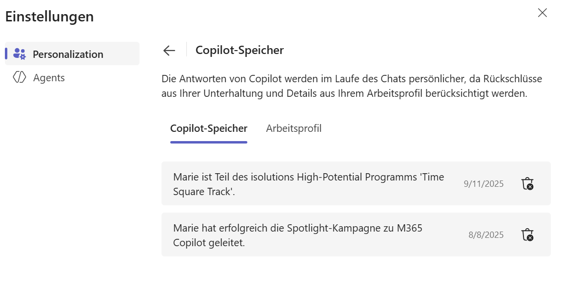Delete the Spotlight-Kampagne memory entry
Image resolution: width=562 pixels, height=288 pixels.
click(x=527, y=235)
